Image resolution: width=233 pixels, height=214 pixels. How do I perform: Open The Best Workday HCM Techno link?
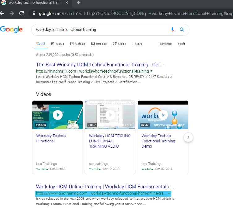click(100, 65)
